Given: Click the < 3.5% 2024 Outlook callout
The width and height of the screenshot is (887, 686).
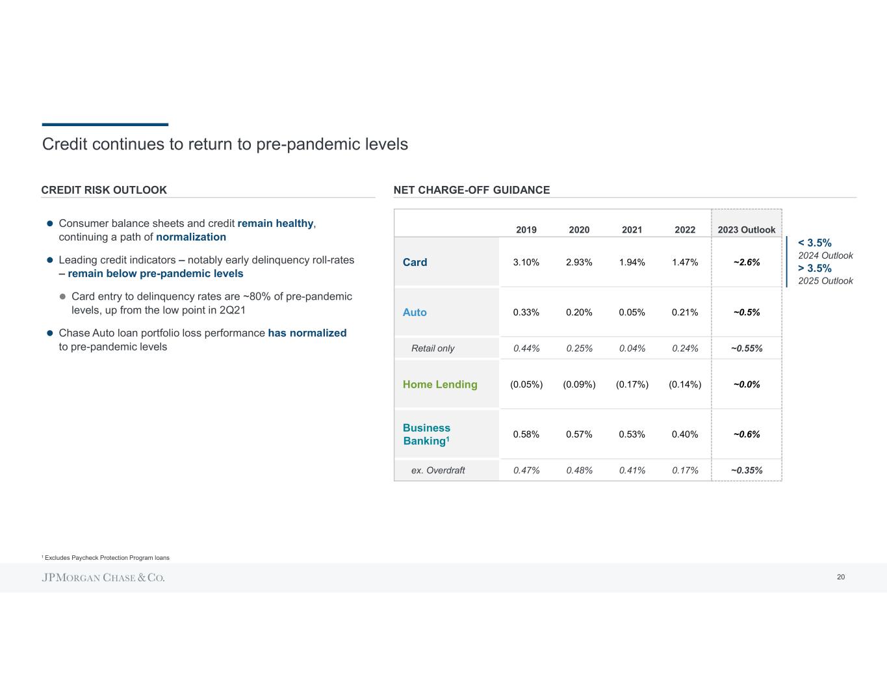Looking at the screenshot, I should pos(825,249).
